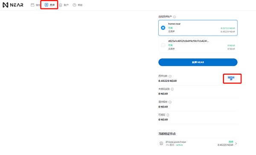This screenshot has height=155, width=256.
Task: Click the validator avatar icon
Action: pyautogui.click(x=161, y=144)
